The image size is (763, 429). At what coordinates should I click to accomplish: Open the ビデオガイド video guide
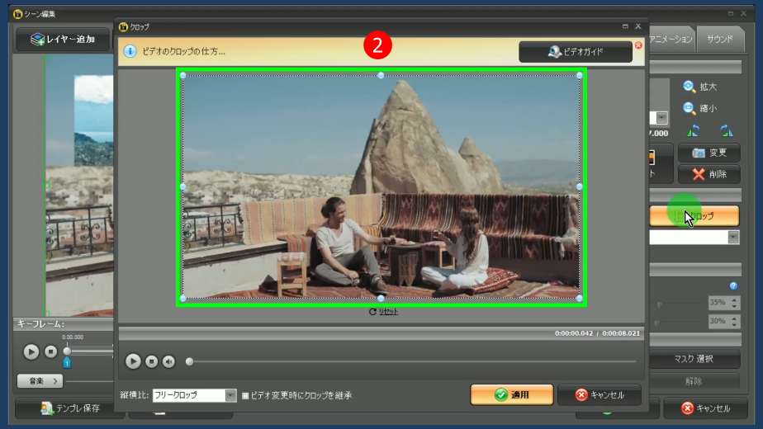pos(576,52)
